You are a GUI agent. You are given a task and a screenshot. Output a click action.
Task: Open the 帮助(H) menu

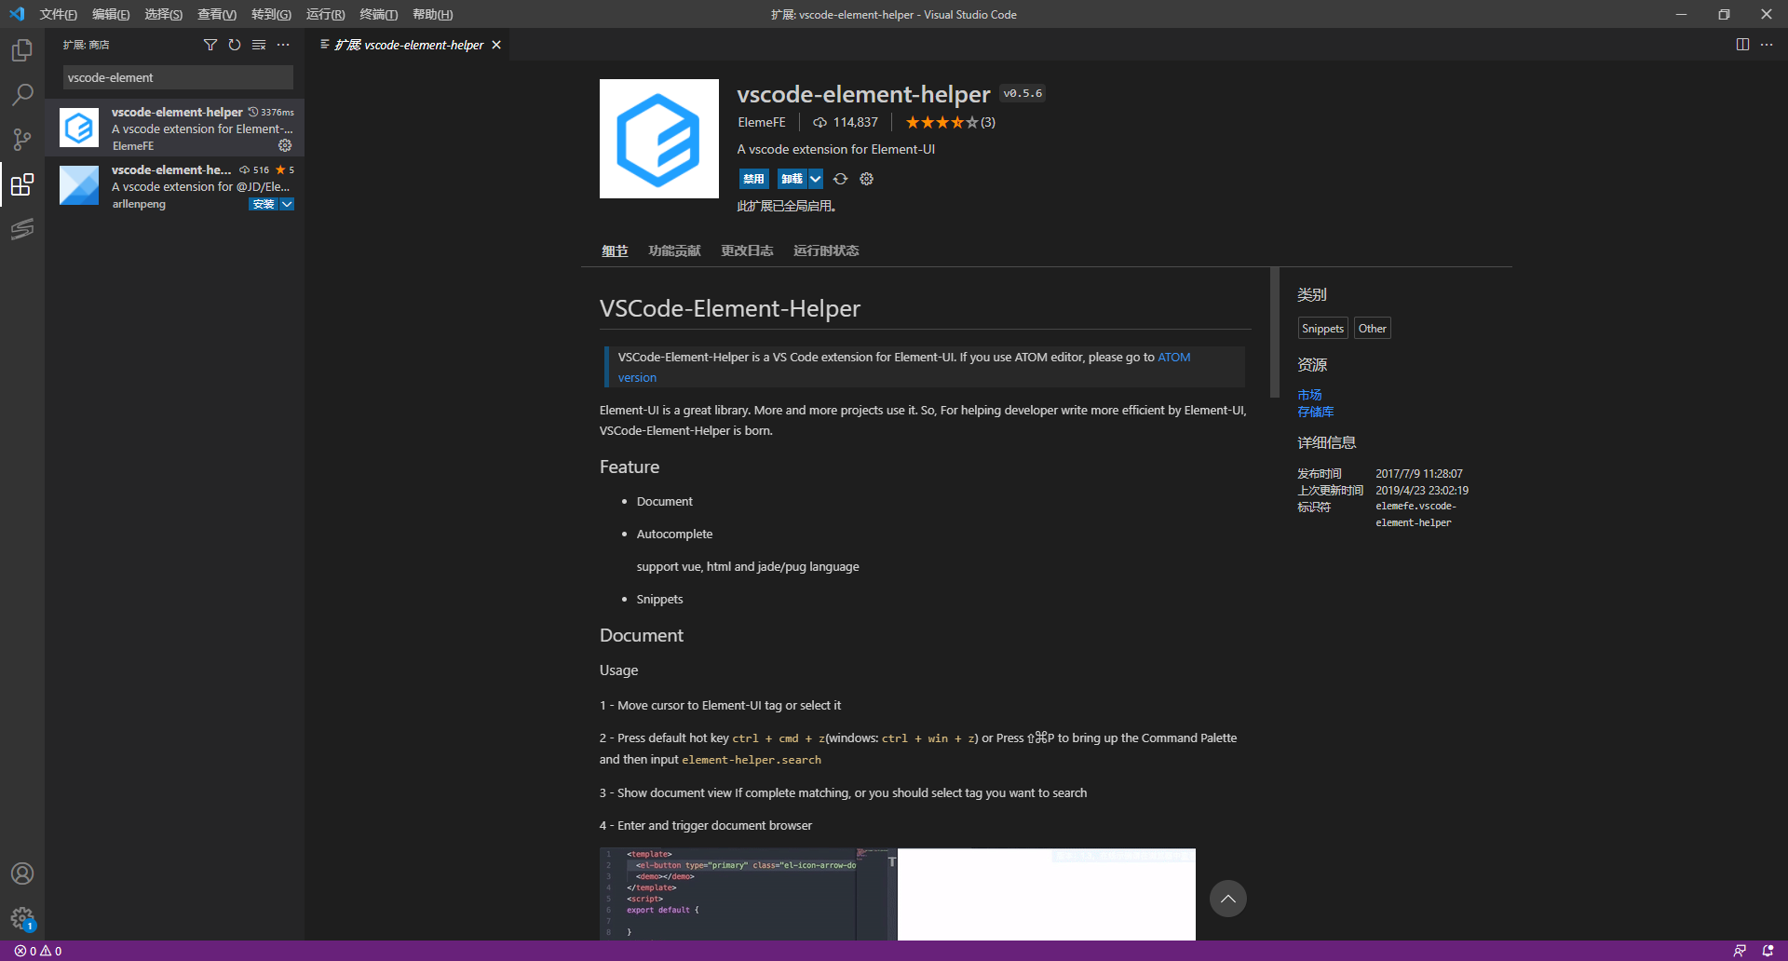click(x=432, y=14)
